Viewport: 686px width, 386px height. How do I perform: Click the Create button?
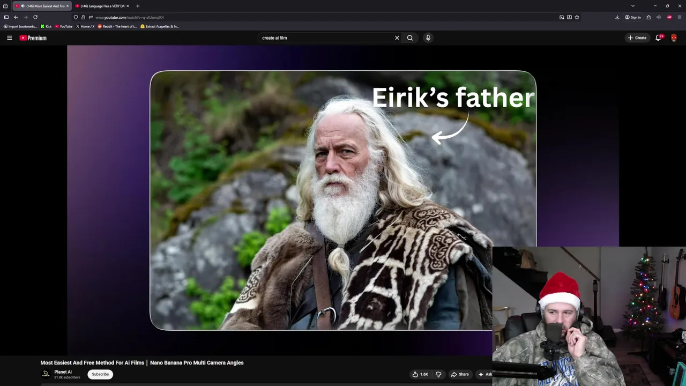[637, 38]
